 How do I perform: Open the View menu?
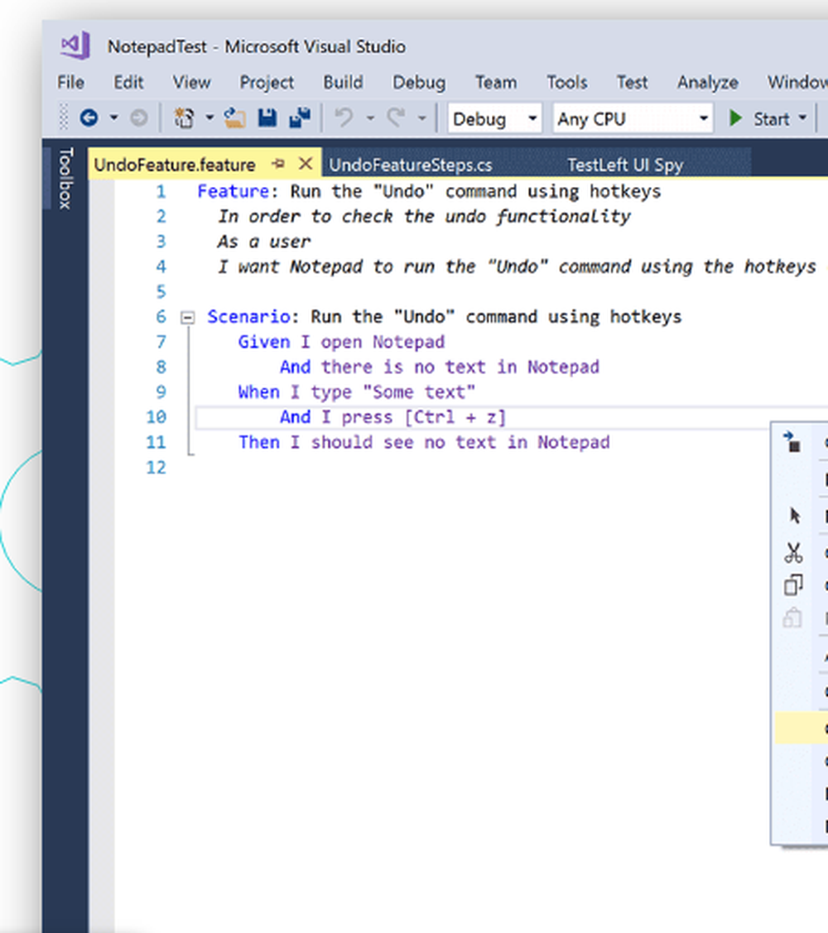click(191, 82)
